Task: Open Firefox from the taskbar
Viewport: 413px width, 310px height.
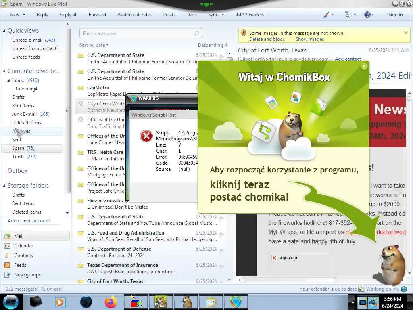Action: (111, 302)
